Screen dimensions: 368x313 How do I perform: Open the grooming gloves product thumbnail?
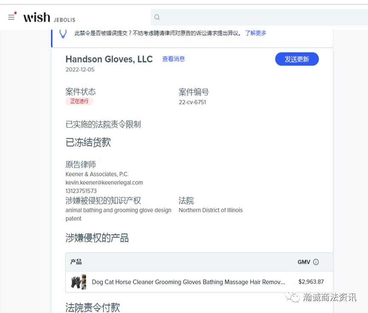[79, 282]
